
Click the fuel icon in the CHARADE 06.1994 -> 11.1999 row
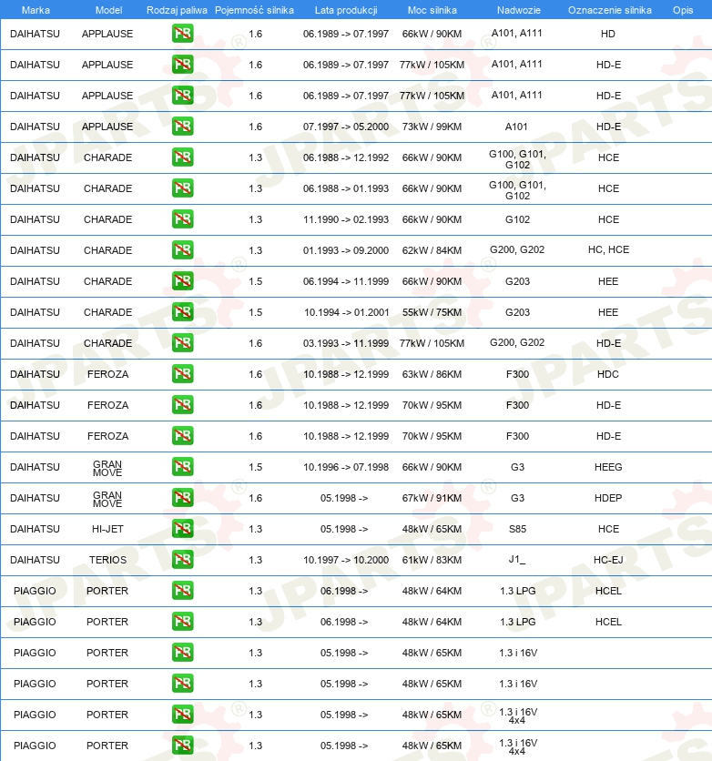pyautogui.click(x=182, y=281)
